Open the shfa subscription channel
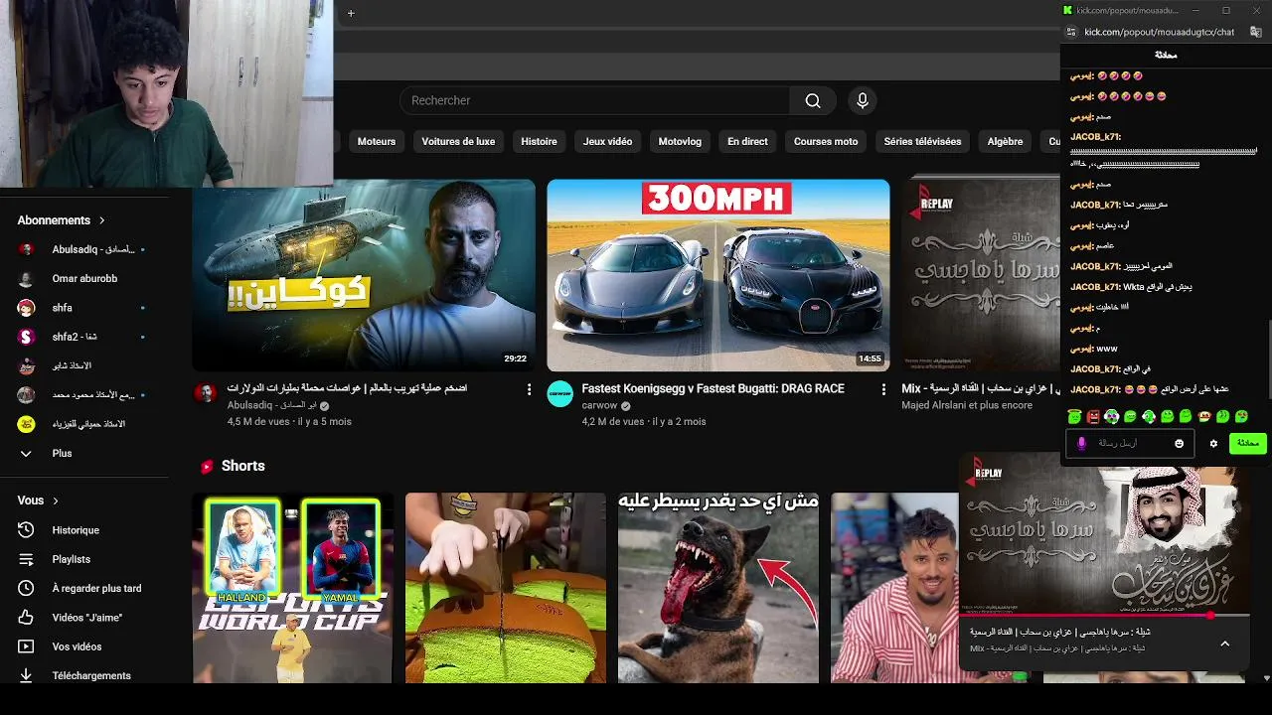 click(x=63, y=308)
